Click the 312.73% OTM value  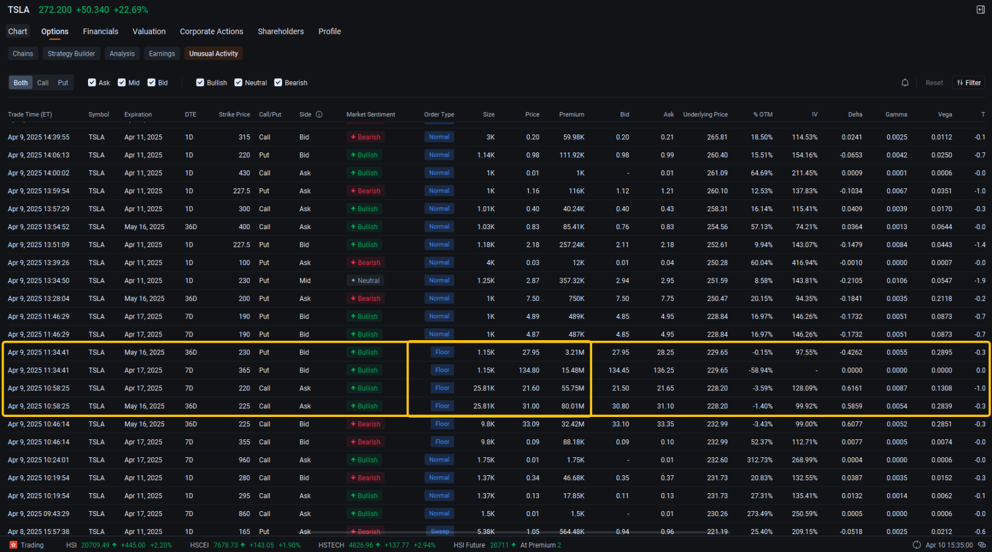(759, 460)
